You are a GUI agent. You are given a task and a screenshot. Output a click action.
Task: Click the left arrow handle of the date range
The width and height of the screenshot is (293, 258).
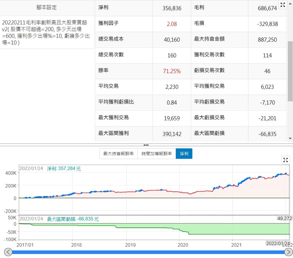pos(8,252)
